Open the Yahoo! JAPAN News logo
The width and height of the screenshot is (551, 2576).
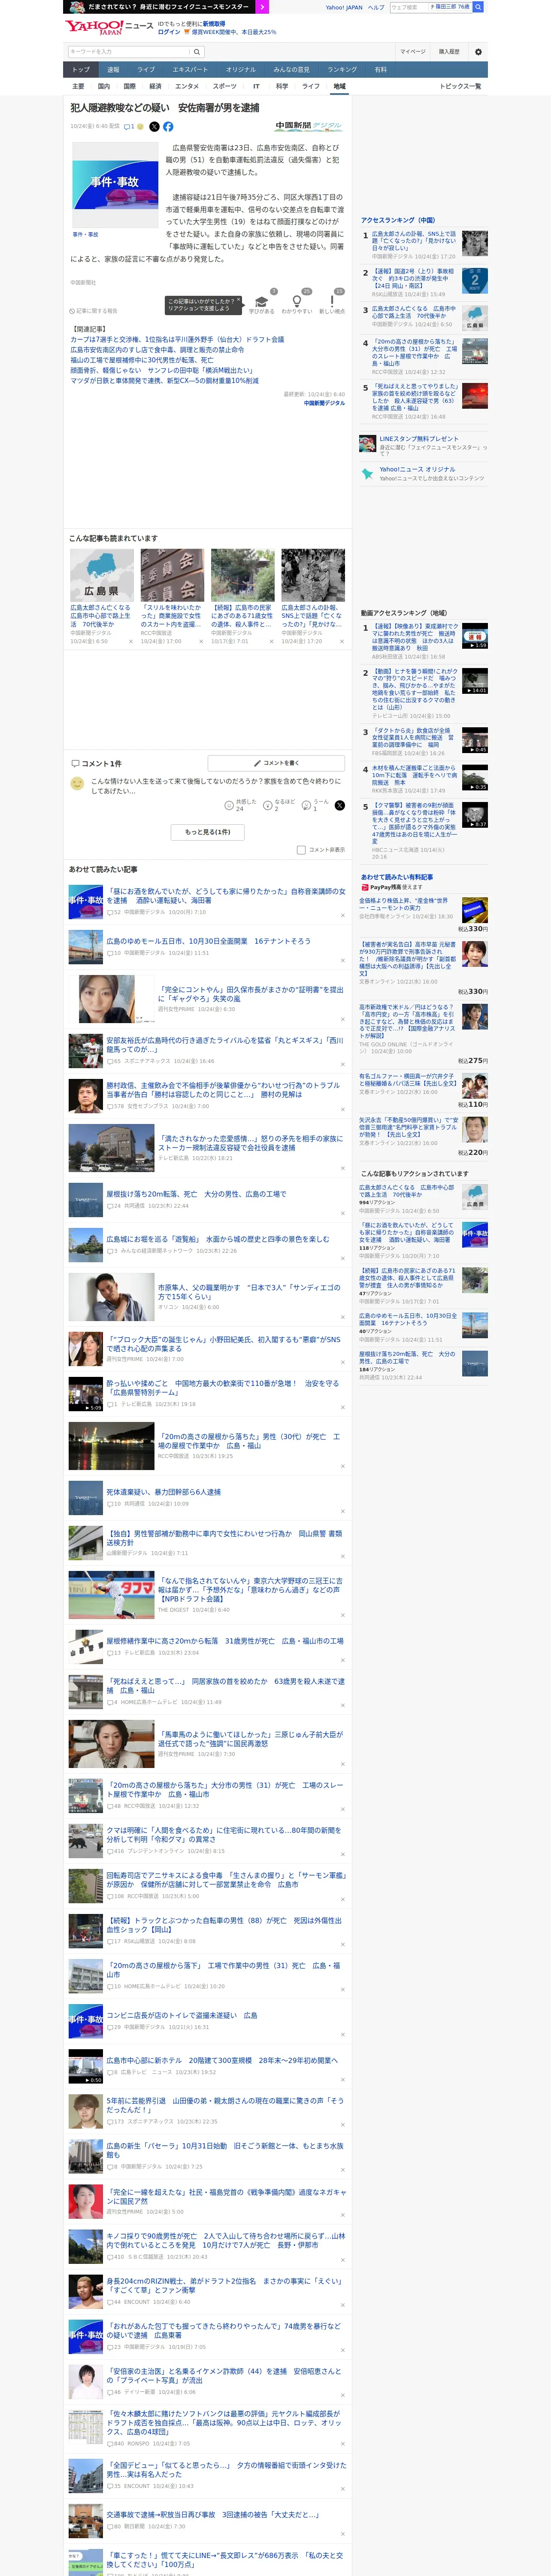point(109,27)
